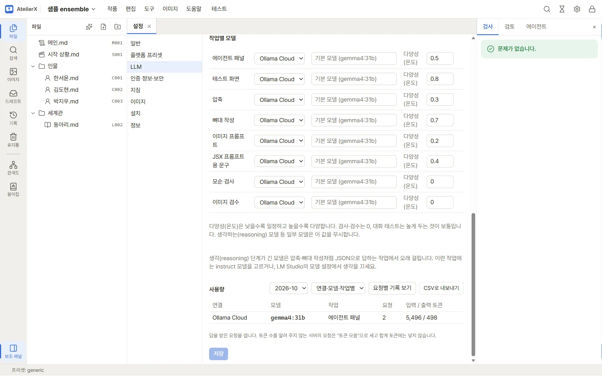This screenshot has width=602, height=376.
Task: Open the 휴지통 trash sidebar icon
Action: [x=13, y=140]
